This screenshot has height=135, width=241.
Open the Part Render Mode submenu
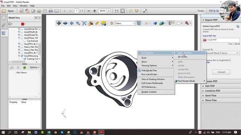coord(190,81)
